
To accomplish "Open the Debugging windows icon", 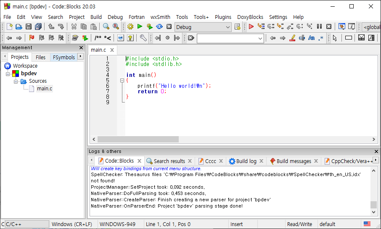I will tap(341, 26).
